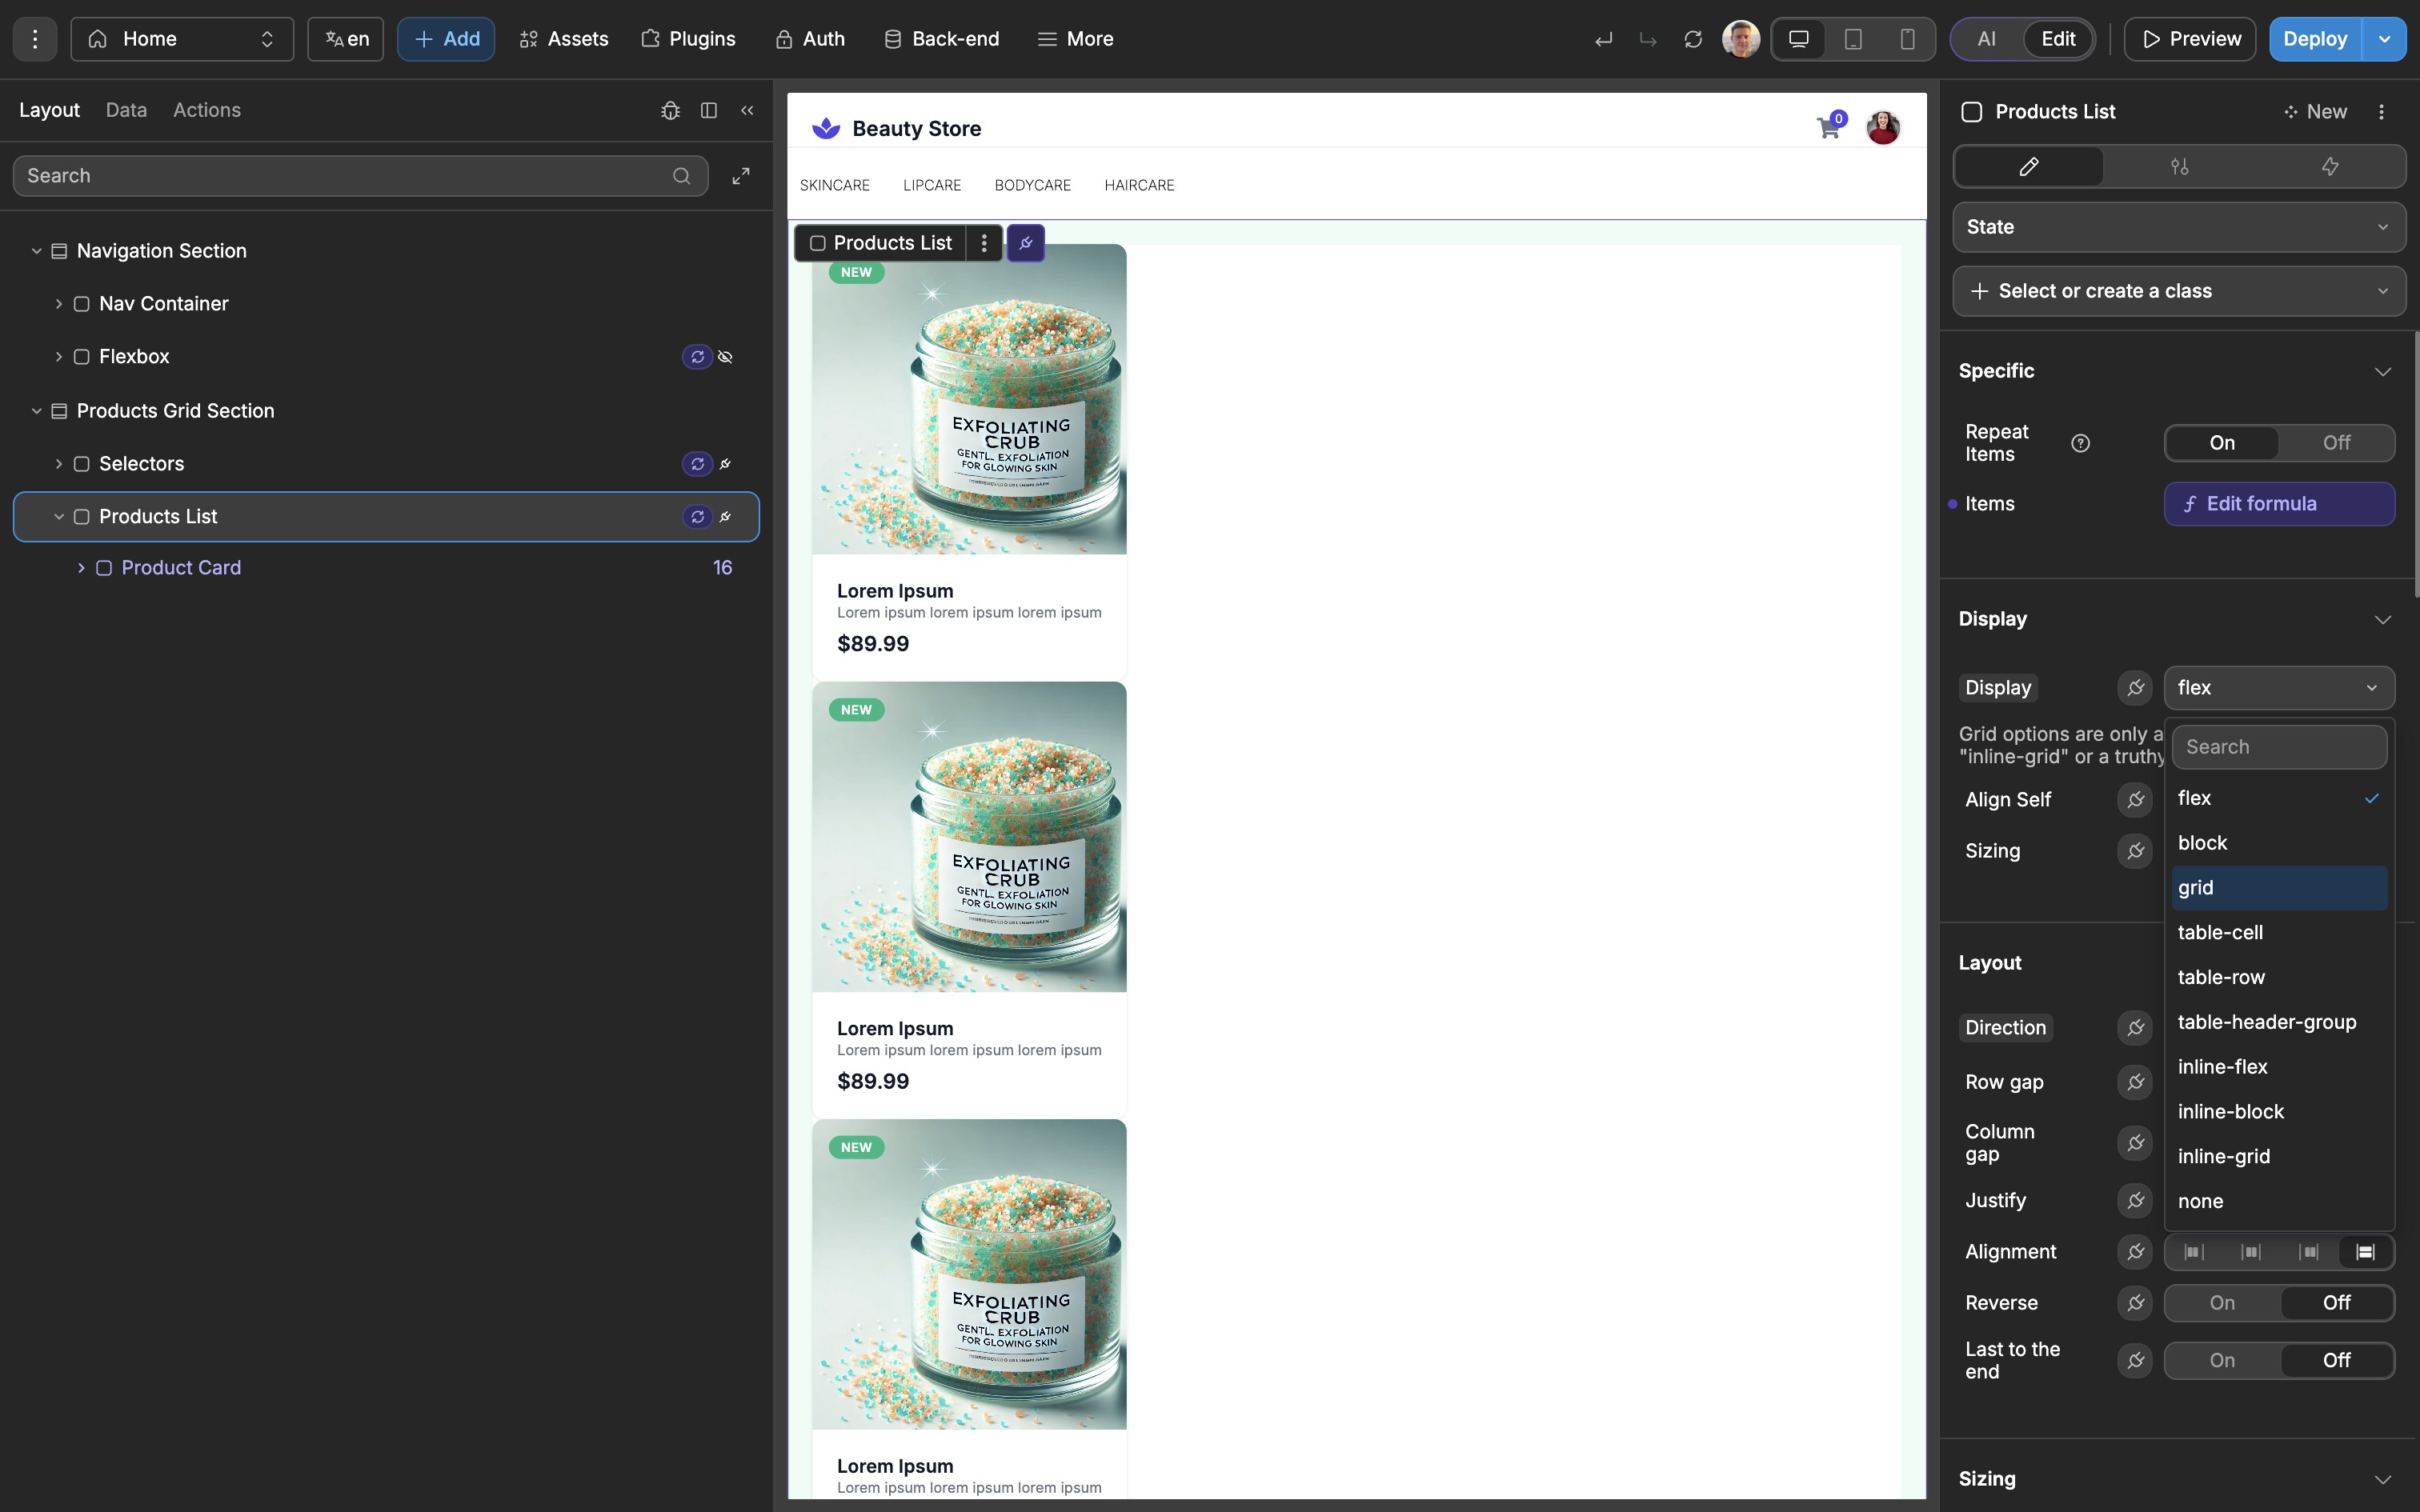Click the Repeat Items help icon
This screenshot has width=2420, height=1512.
(x=2081, y=443)
